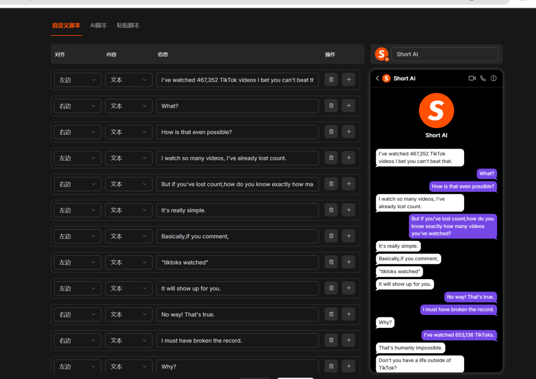
Task: Open alignment dropdown for "tiktoks watched" row
Action: (77, 262)
